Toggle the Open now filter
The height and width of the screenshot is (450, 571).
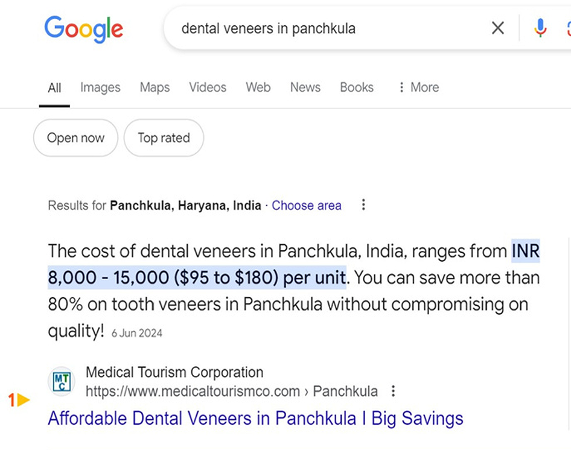click(75, 138)
